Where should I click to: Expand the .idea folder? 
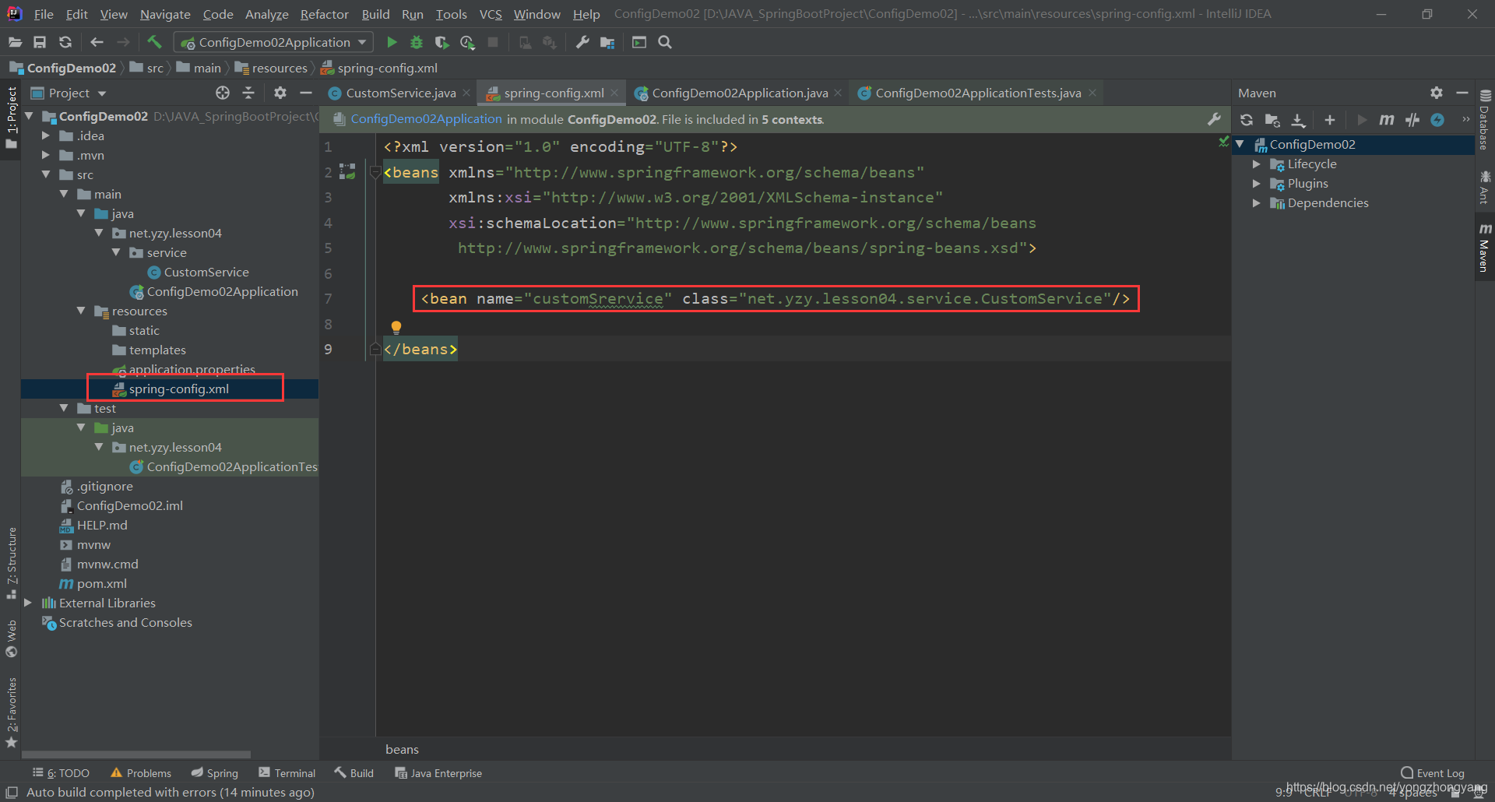pos(46,135)
